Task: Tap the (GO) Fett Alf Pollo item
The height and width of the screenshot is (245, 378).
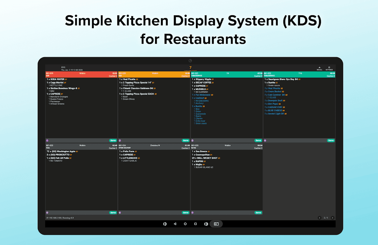Action: click(59, 158)
